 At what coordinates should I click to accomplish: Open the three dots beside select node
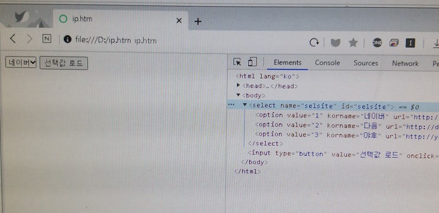(231, 104)
